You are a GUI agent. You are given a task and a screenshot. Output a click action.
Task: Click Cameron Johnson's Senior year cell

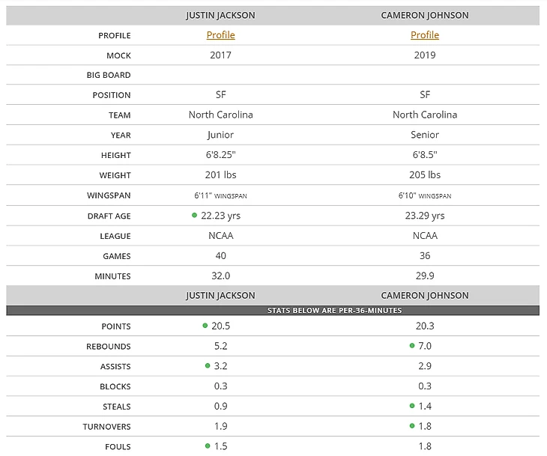(425, 136)
